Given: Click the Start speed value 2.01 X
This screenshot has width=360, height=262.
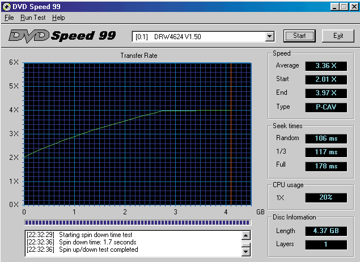Looking at the screenshot, I should [x=326, y=79].
